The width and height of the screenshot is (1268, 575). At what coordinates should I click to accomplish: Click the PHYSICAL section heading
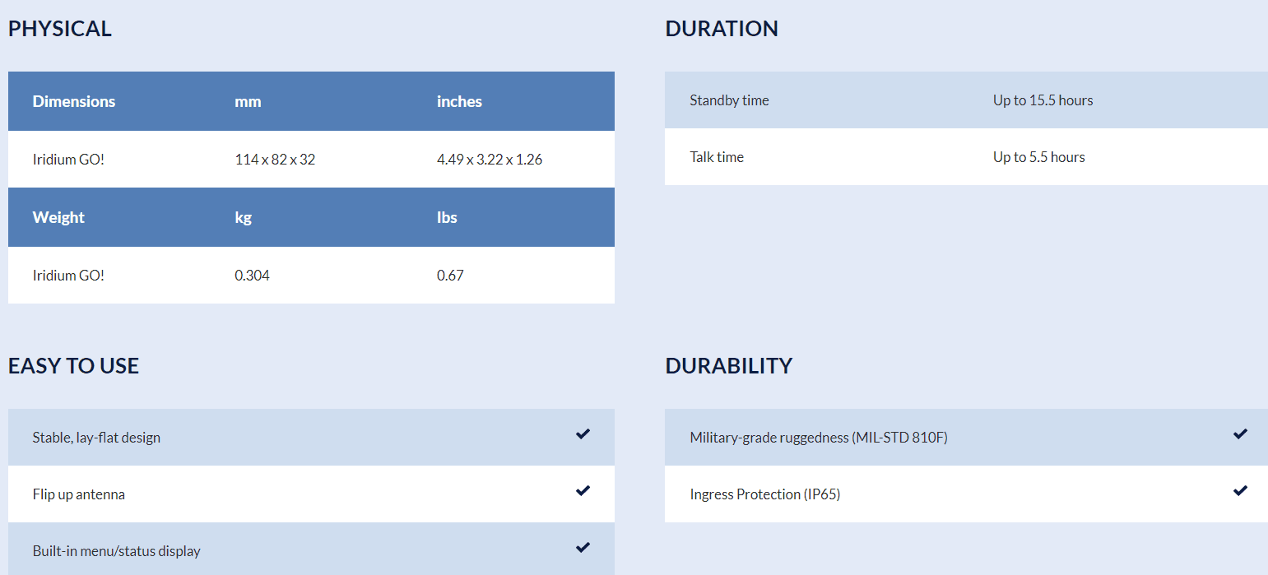(60, 29)
